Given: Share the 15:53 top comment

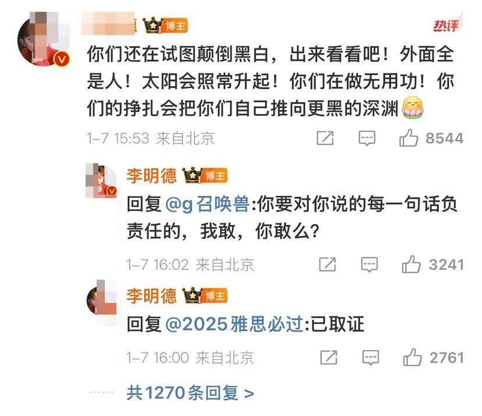Looking at the screenshot, I should (x=325, y=138).
